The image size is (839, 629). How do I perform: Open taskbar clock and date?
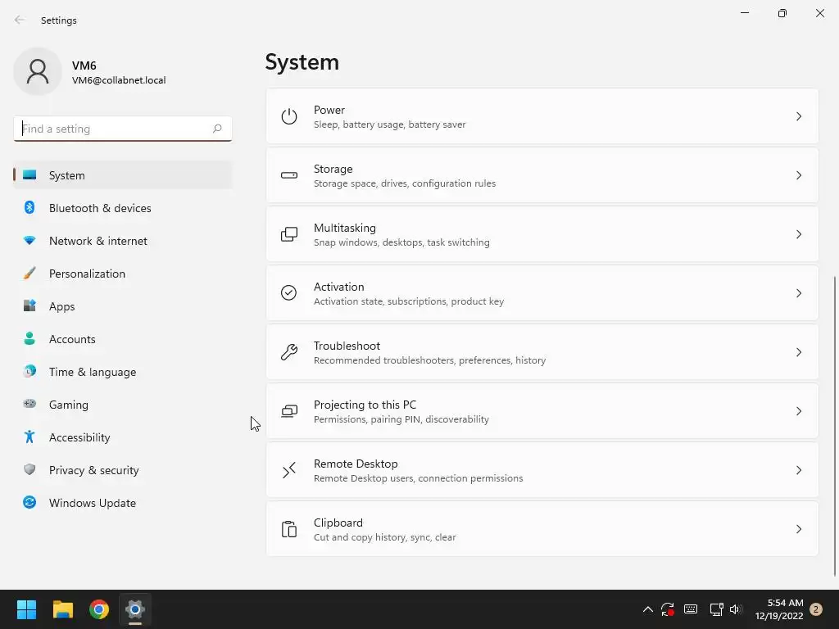click(779, 609)
